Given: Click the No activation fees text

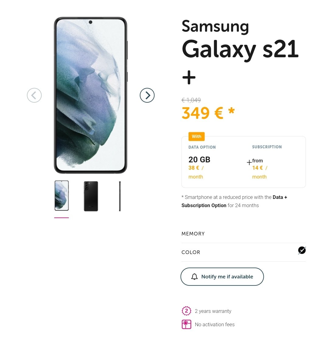Looking at the screenshot, I should tap(214, 324).
